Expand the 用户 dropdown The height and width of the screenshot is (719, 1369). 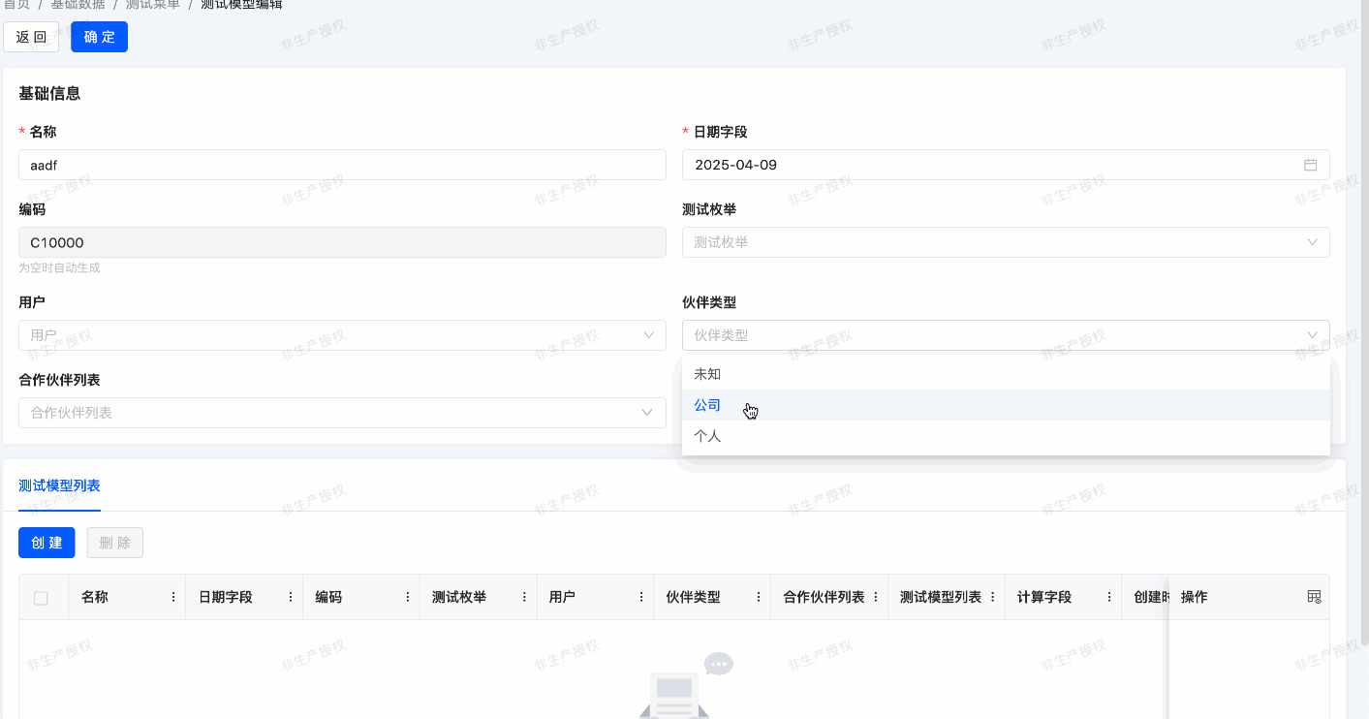pos(342,335)
